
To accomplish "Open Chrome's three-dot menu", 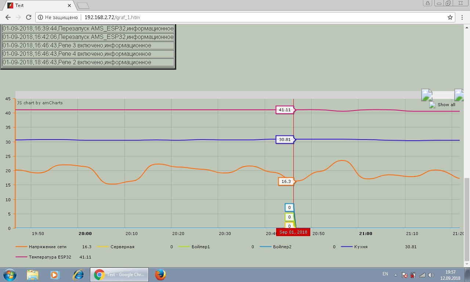I will pos(462,17).
